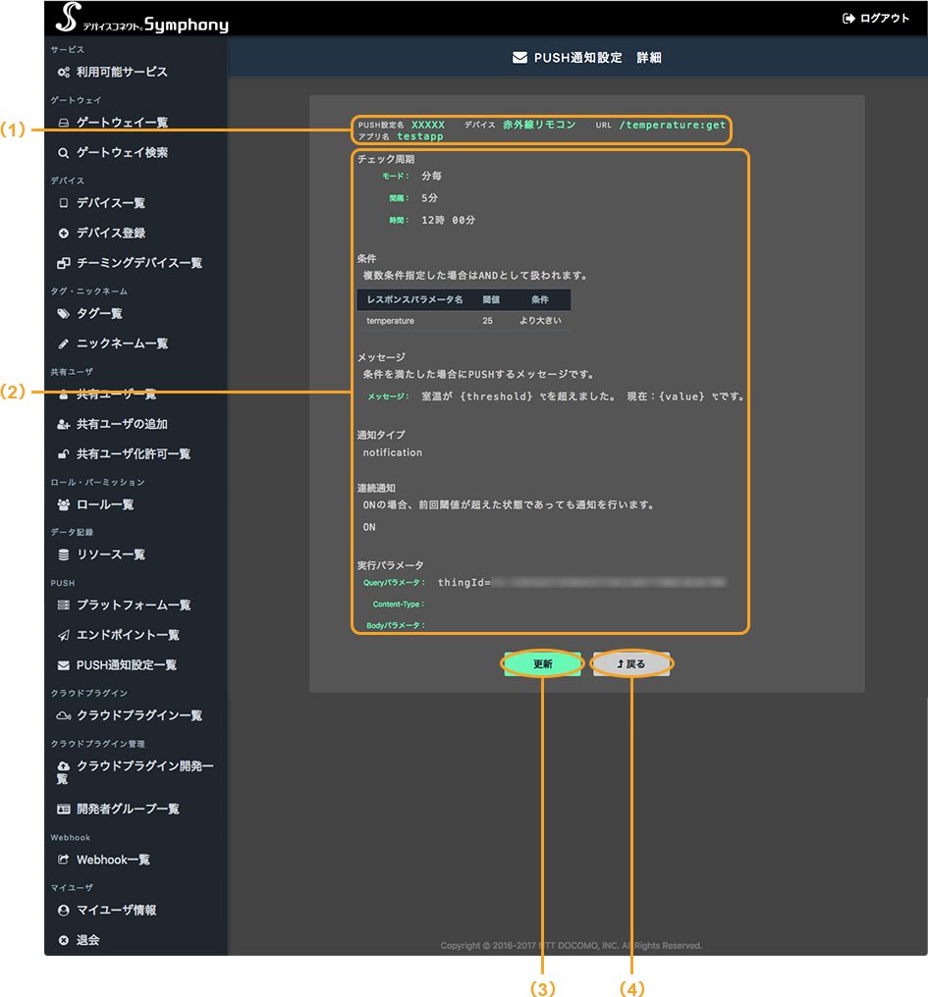Image resolution: width=928 pixels, height=997 pixels.
Task: Open プラットフォーム一覧 sidebar entry
Action: pyautogui.click(x=136, y=604)
